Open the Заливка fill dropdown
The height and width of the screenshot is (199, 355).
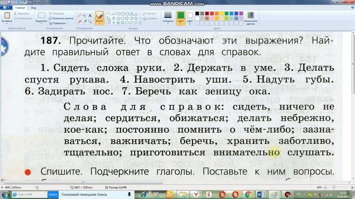pyautogui.click(x=151, y=18)
